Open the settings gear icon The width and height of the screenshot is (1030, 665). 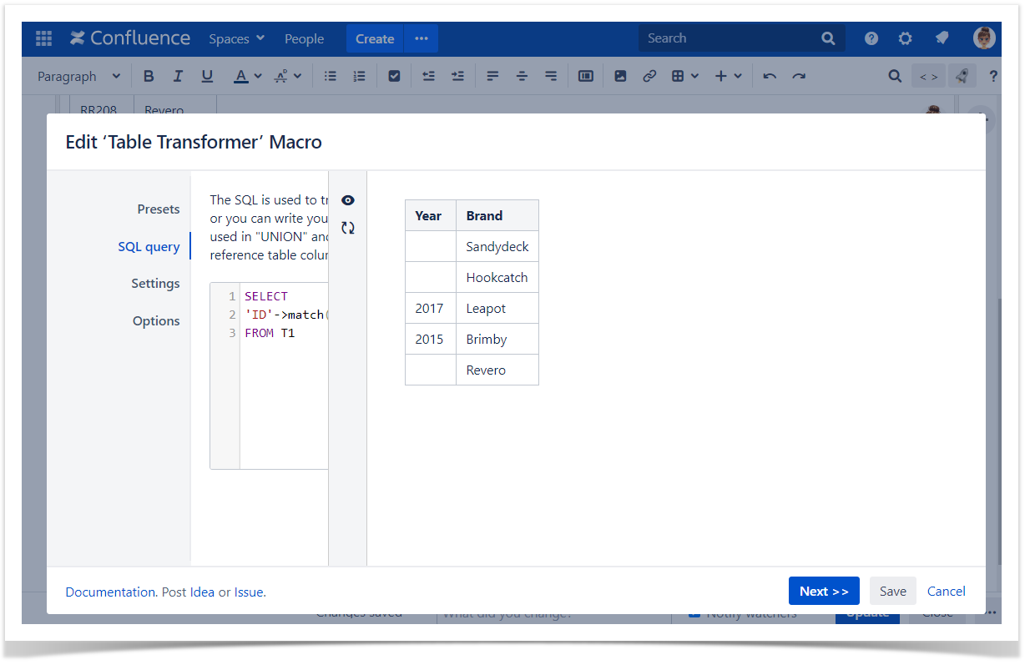click(906, 38)
